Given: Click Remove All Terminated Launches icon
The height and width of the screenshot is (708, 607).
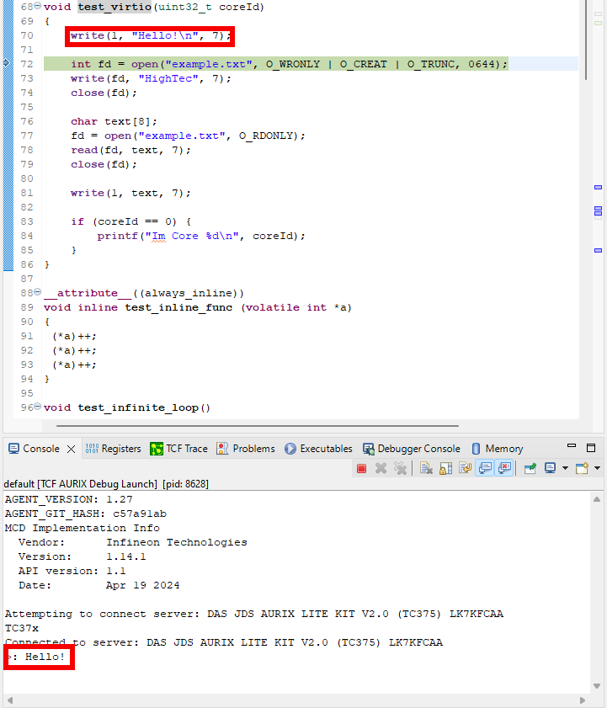Looking at the screenshot, I should click(400, 468).
